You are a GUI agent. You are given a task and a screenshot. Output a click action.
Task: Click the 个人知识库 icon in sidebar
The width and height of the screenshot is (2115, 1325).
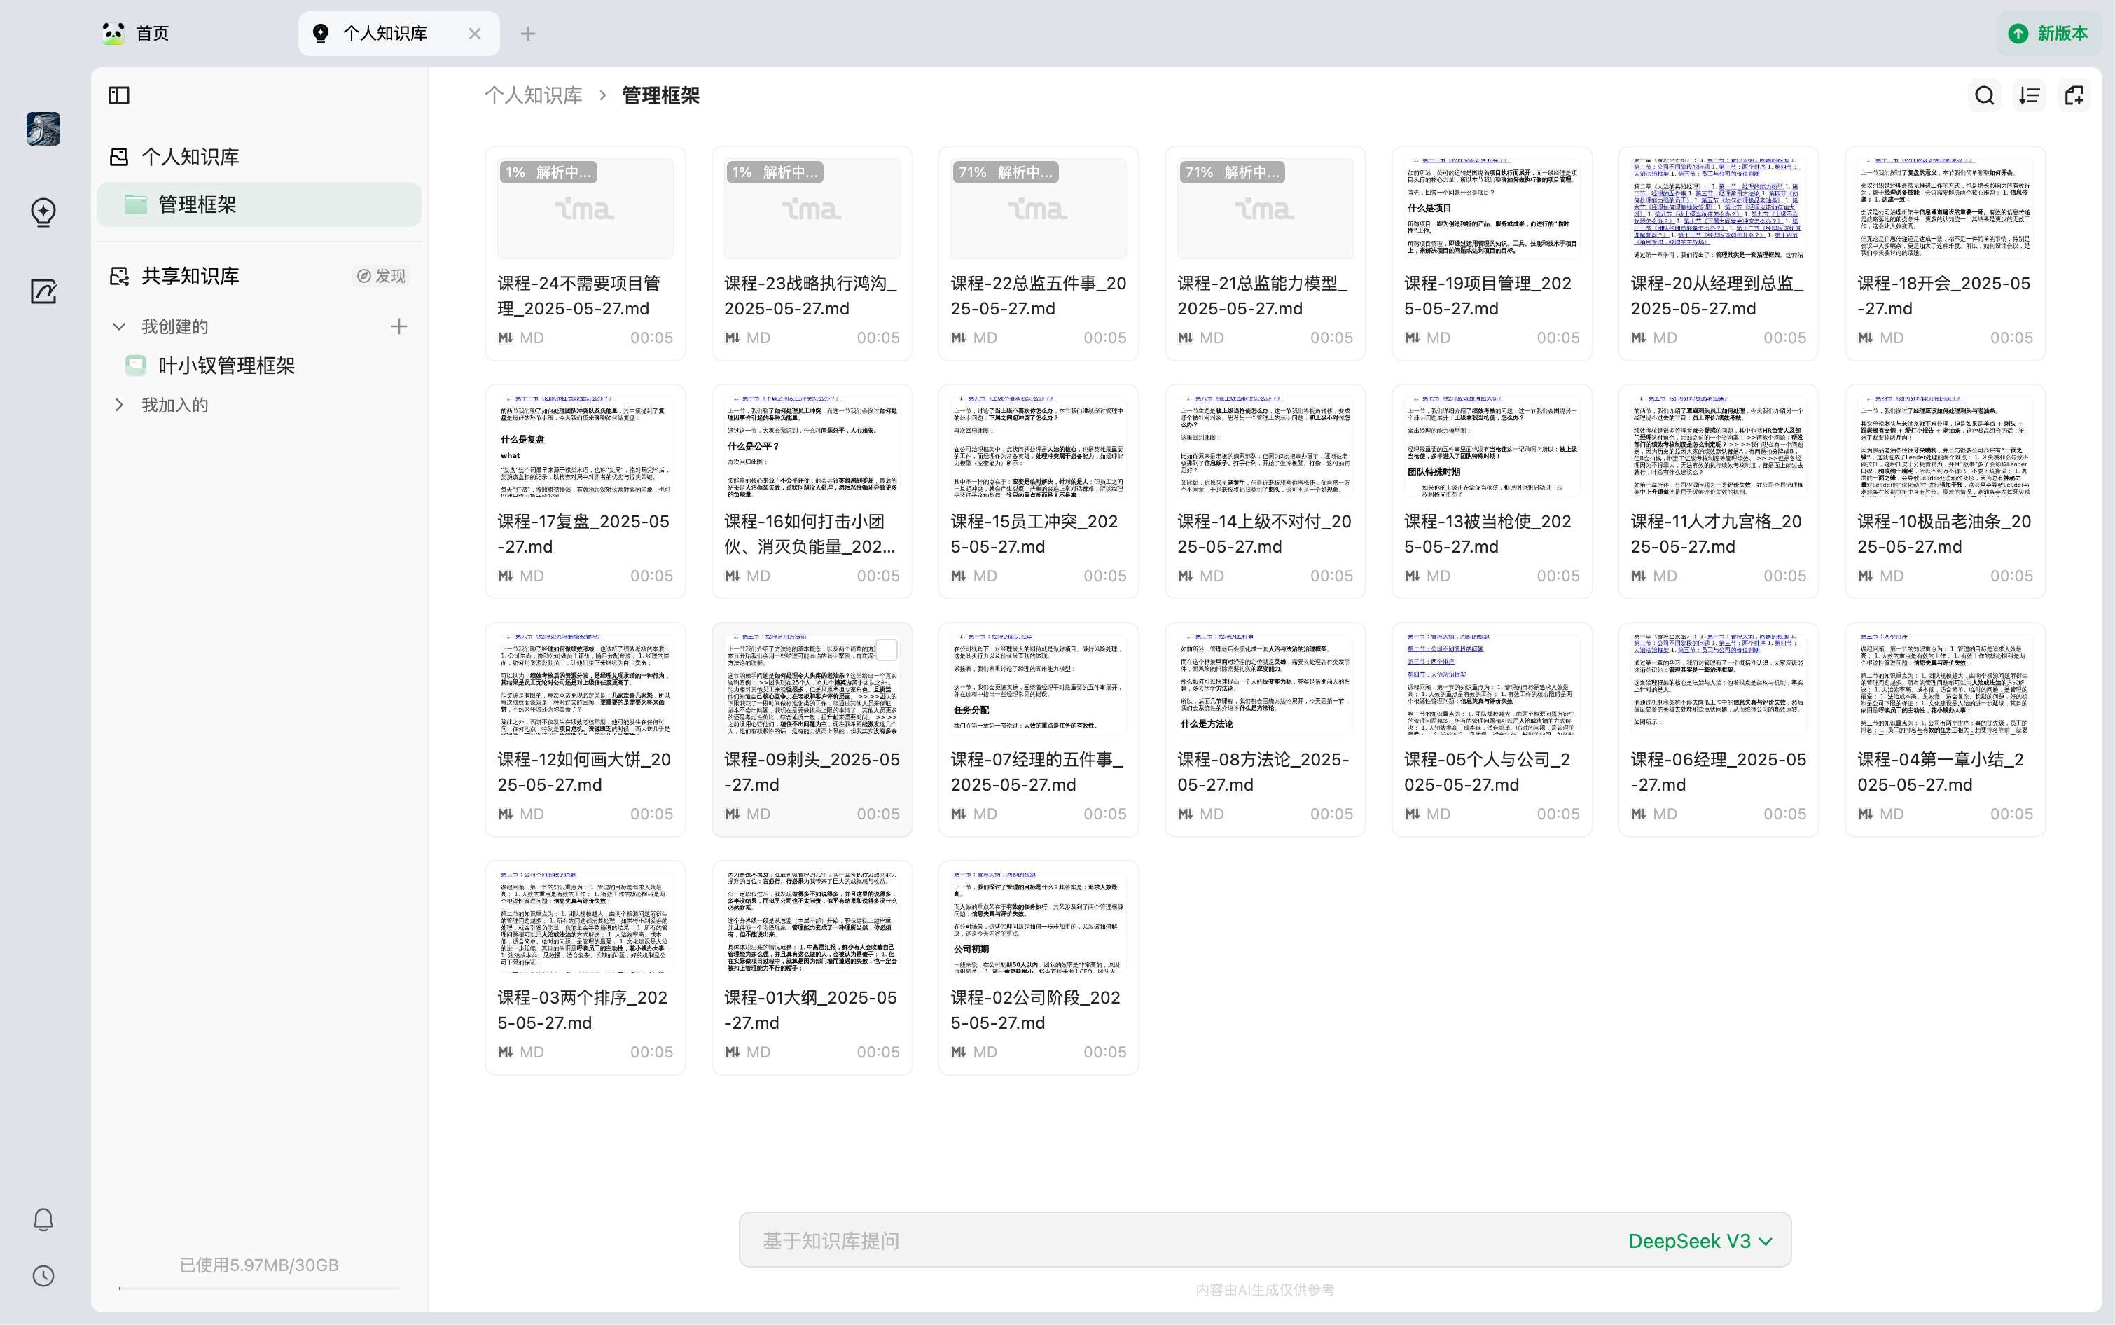point(118,157)
